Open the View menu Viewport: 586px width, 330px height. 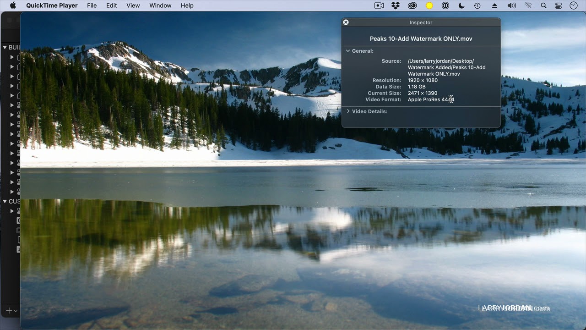point(133,5)
